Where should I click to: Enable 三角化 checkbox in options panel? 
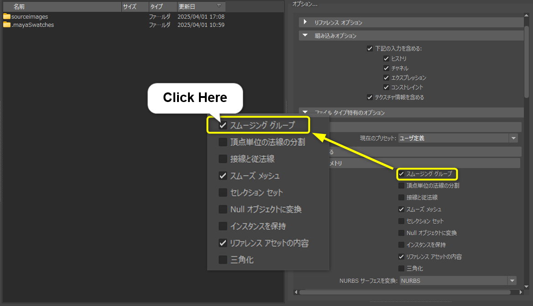(402, 268)
